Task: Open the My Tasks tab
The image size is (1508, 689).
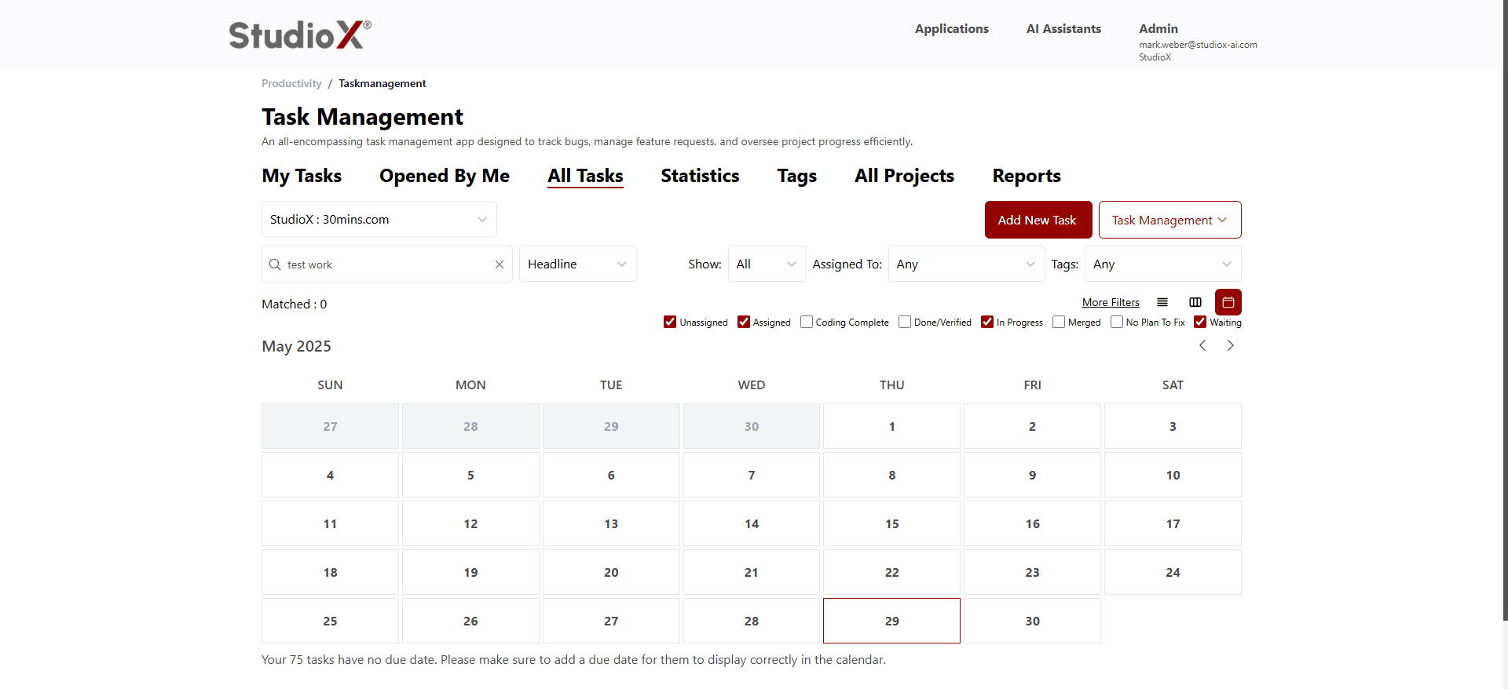Action: click(x=302, y=176)
